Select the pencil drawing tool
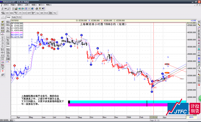The width and height of the screenshot is (201, 122). (x=199, y=25)
